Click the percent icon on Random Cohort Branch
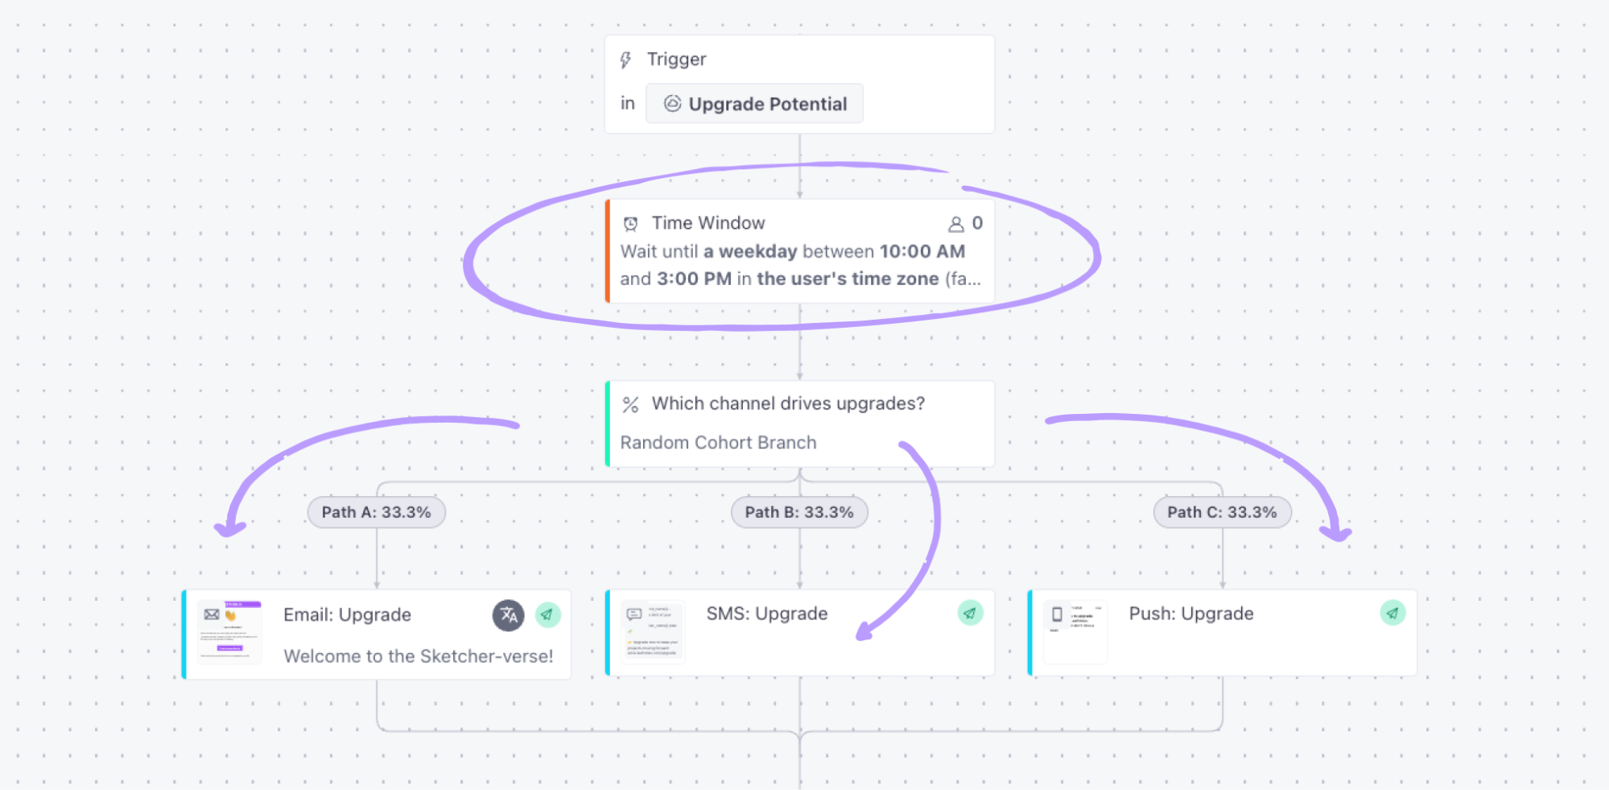The height and width of the screenshot is (790, 1609). click(631, 404)
